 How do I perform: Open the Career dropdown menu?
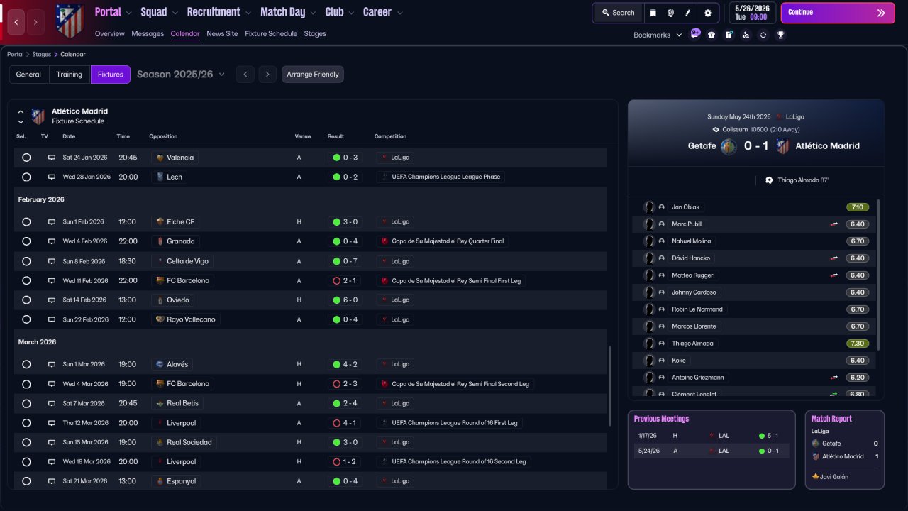click(x=383, y=12)
